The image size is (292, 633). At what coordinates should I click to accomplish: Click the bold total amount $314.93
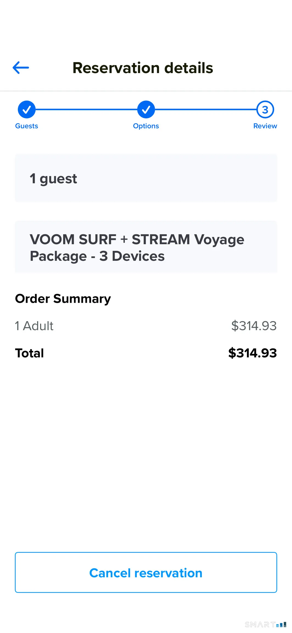pos(252,353)
